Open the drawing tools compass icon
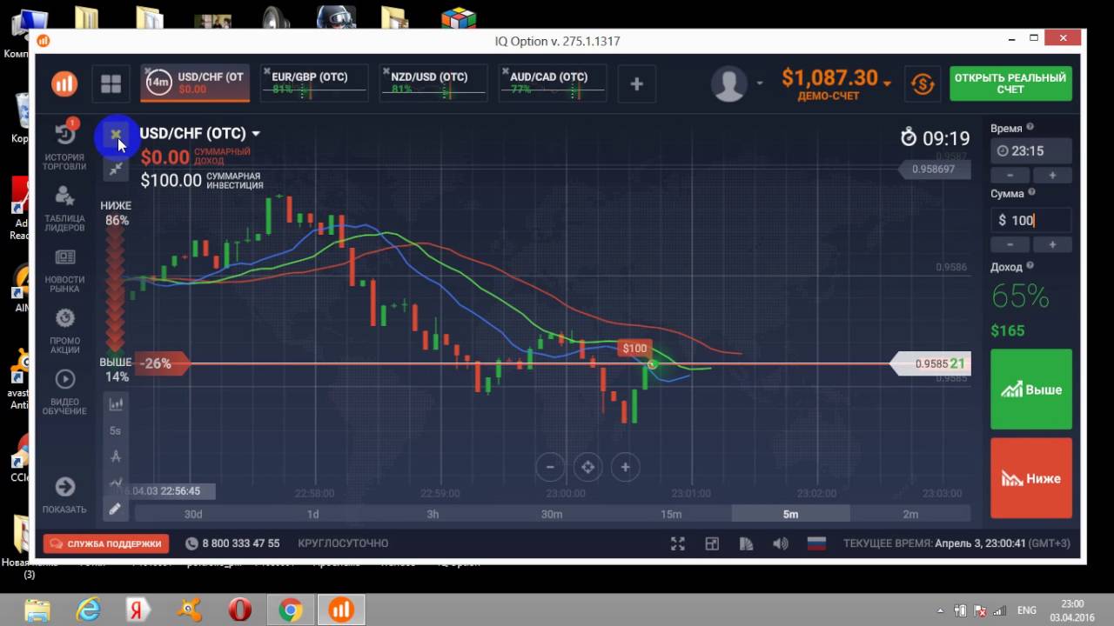The image size is (1114, 626). [x=116, y=456]
